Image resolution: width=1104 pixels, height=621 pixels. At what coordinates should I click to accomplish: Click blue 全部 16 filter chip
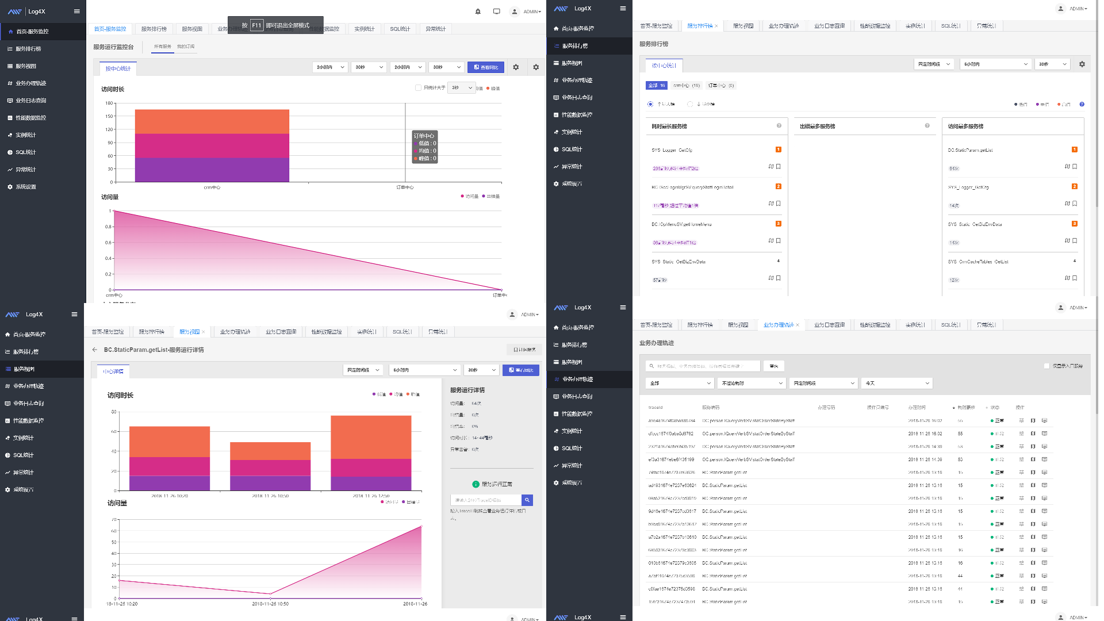(x=657, y=86)
